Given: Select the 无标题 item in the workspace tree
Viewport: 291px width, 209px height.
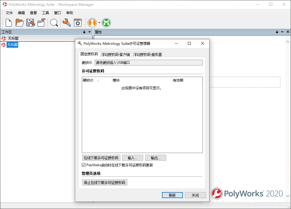Looking at the screenshot, I should [x=12, y=44].
